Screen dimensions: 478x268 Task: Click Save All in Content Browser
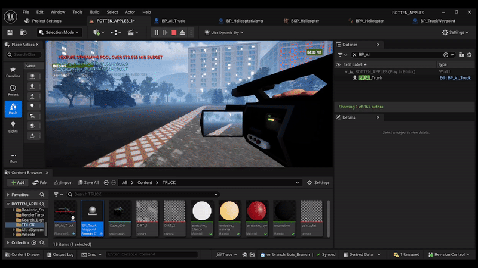pyautogui.click(x=88, y=183)
